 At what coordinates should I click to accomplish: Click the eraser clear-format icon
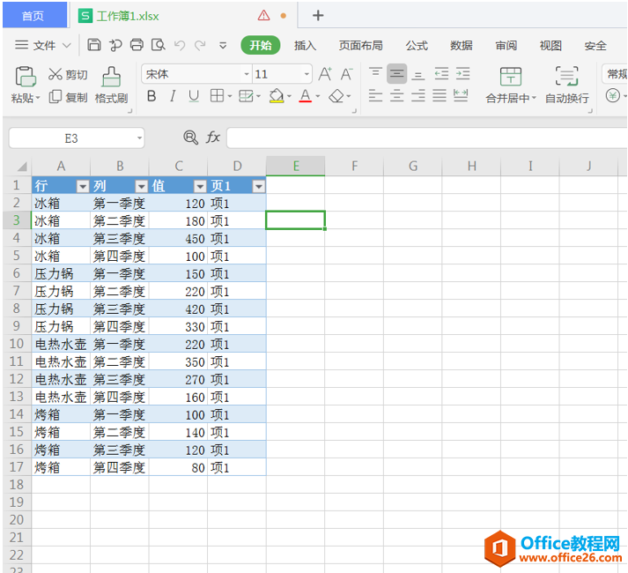pyautogui.click(x=336, y=96)
